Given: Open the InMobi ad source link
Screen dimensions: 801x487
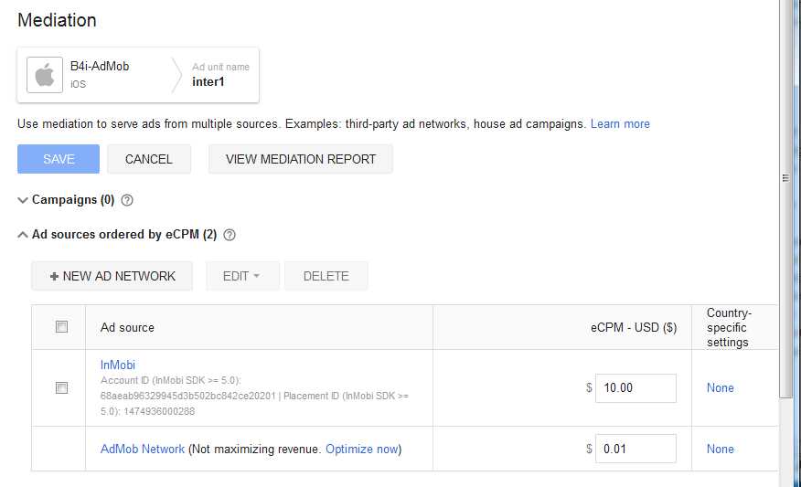Looking at the screenshot, I should click(x=117, y=365).
